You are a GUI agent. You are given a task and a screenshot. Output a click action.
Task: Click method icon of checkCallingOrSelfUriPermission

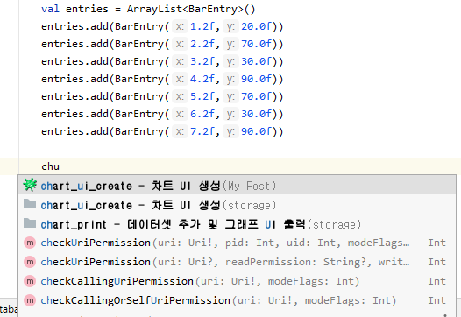click(x=30, y=300)
